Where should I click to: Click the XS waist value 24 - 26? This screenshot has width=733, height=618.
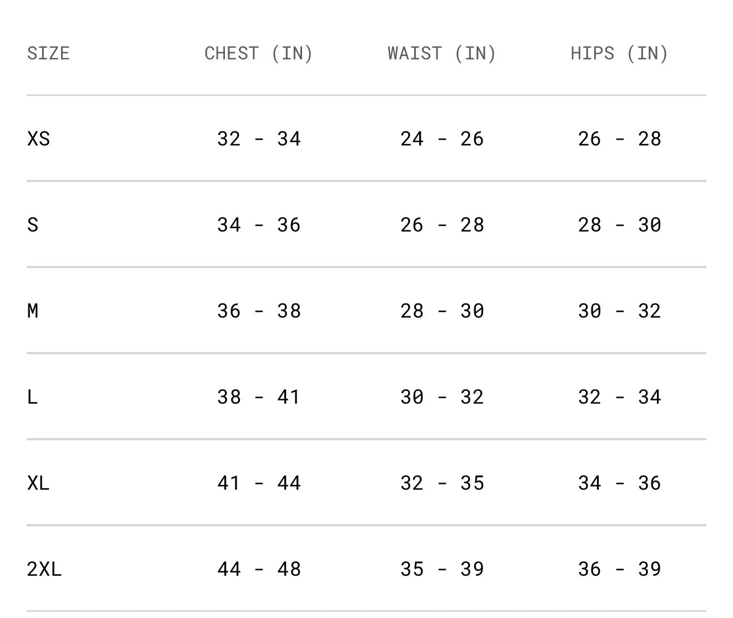click(442, 139)
